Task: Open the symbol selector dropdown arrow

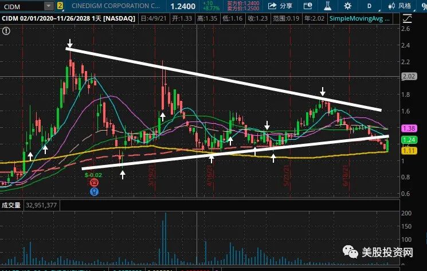Action: click(x=49, y=6)
